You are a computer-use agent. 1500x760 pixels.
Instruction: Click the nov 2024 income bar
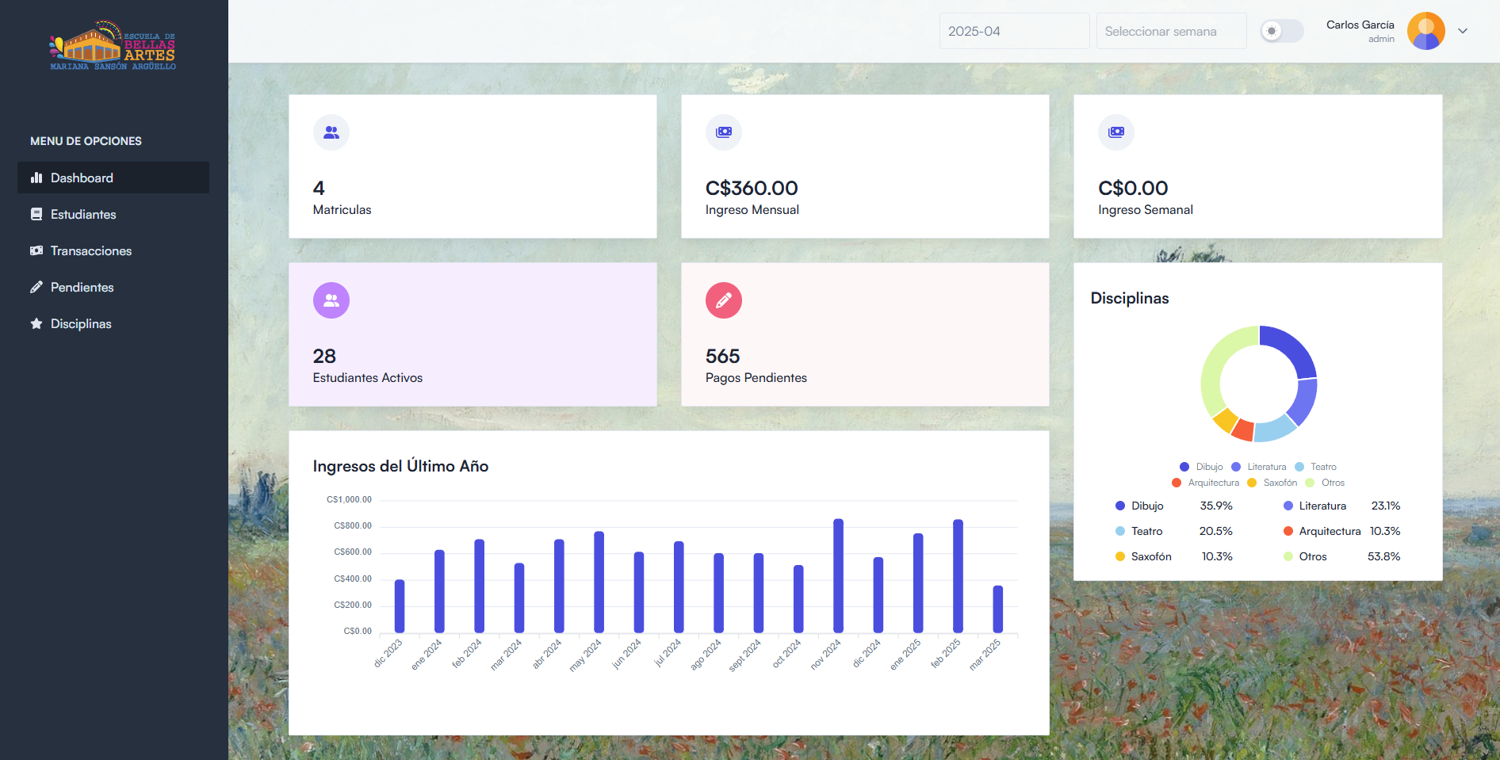pyautogui.click(x=838, y=576)
